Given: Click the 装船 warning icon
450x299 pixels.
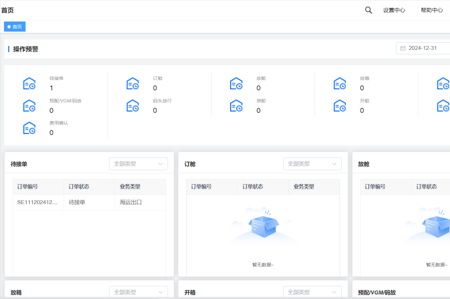Looking at the screenshot, I should point(236,106).
